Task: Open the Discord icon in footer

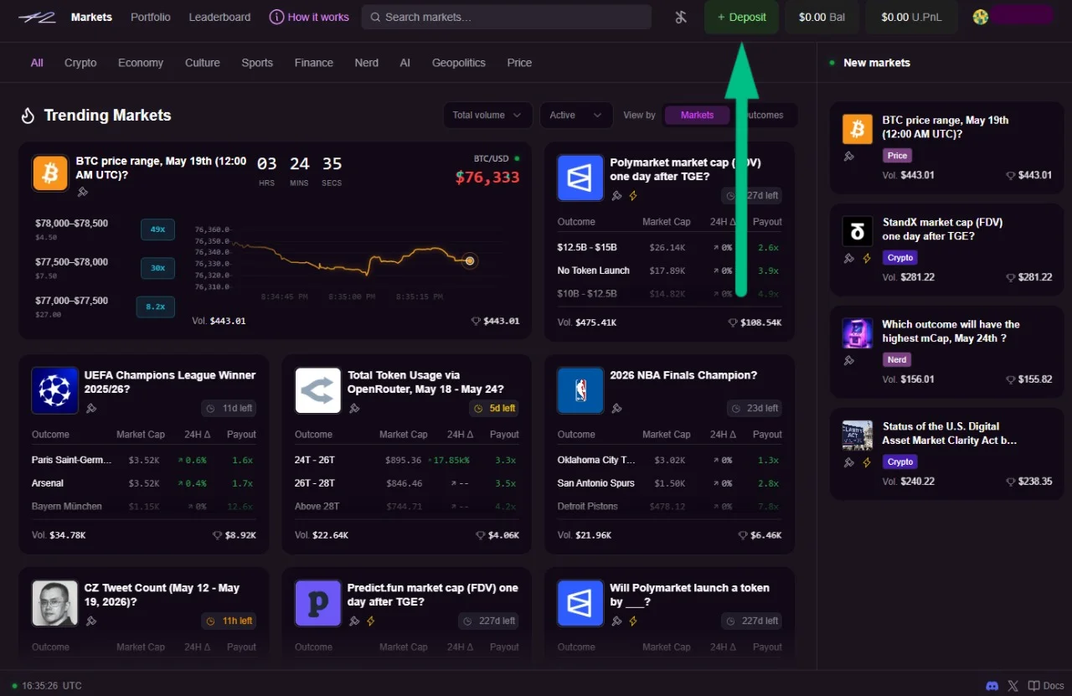Action: (x=992, y=685)
